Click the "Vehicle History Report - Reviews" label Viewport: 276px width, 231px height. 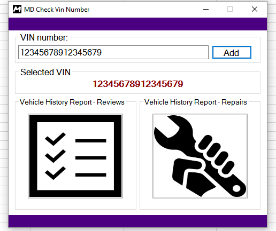click(72, 102)
